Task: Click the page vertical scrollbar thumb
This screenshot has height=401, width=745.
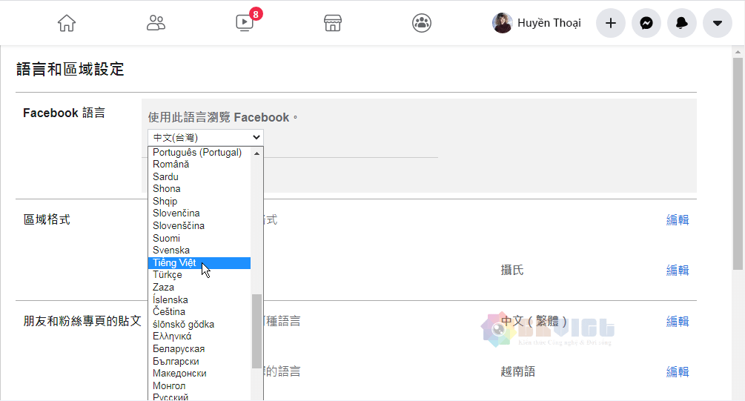Action: (738, 164)
